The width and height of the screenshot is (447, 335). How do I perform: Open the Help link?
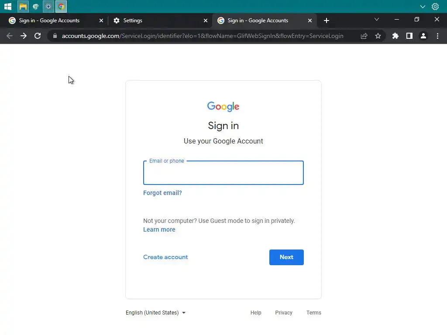256,312
